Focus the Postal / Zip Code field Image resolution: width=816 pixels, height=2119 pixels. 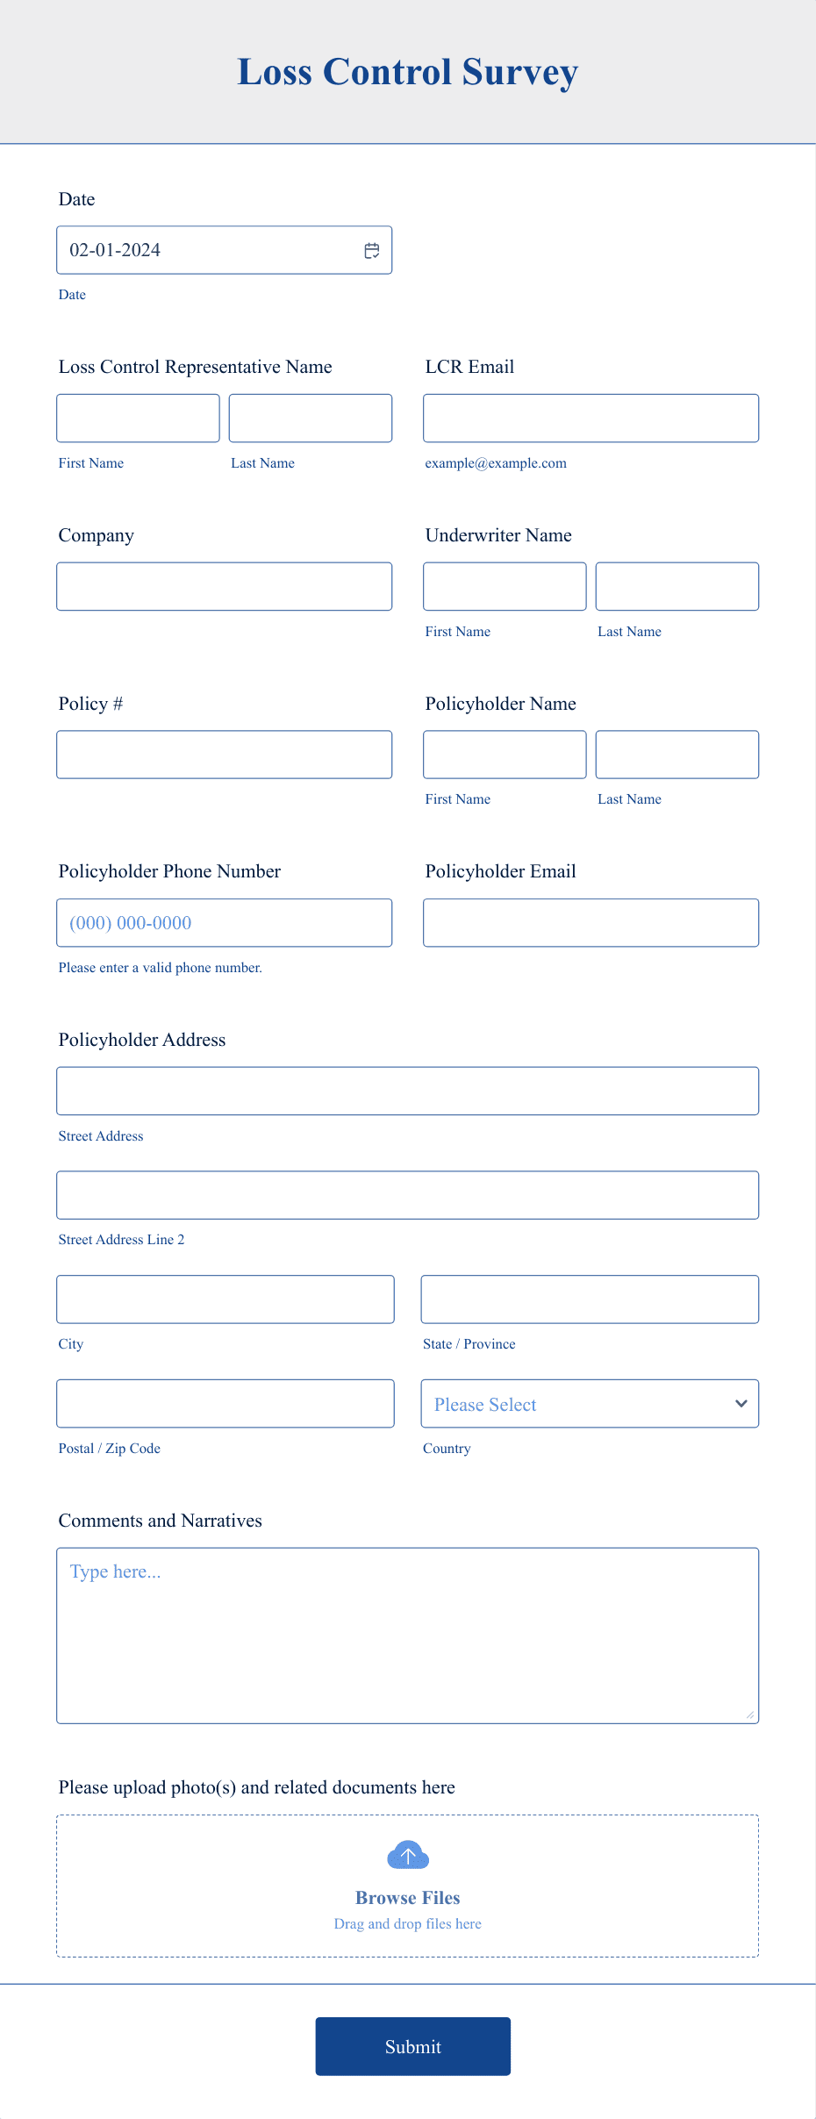tap(225, 1403)
